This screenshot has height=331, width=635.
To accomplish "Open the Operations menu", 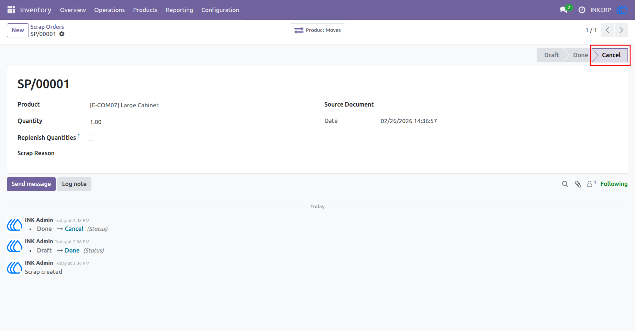I will [x=110, y=10].
